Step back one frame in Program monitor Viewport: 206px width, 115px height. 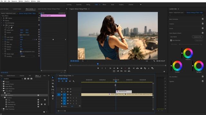[114, 68]
